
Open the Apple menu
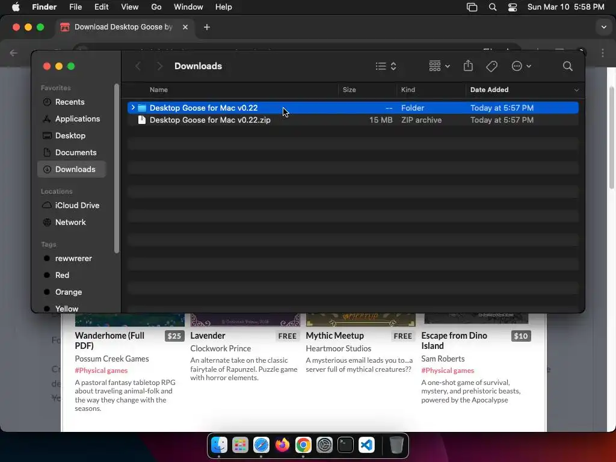pos(16,7)
